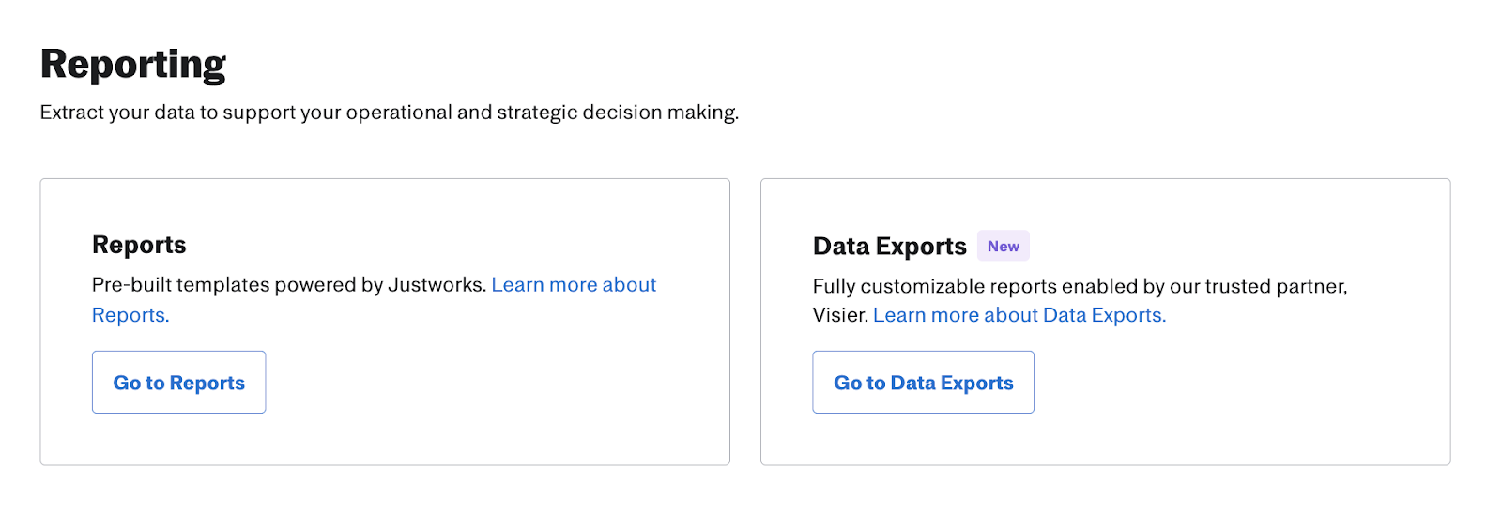The height and width of the screenshot is (527, 1502).
Task: Follow the Learn more about Reports link
Action: [574, 285]
